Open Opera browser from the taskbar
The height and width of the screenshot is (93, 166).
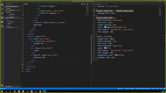pyautogui.click(x=27, y=91)
